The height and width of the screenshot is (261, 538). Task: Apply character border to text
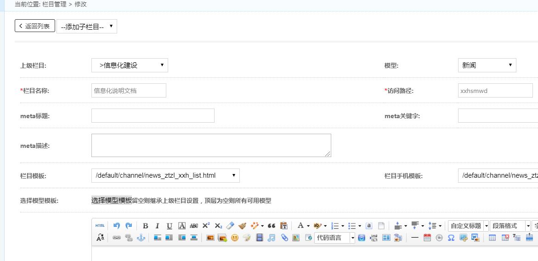[182, 226]
